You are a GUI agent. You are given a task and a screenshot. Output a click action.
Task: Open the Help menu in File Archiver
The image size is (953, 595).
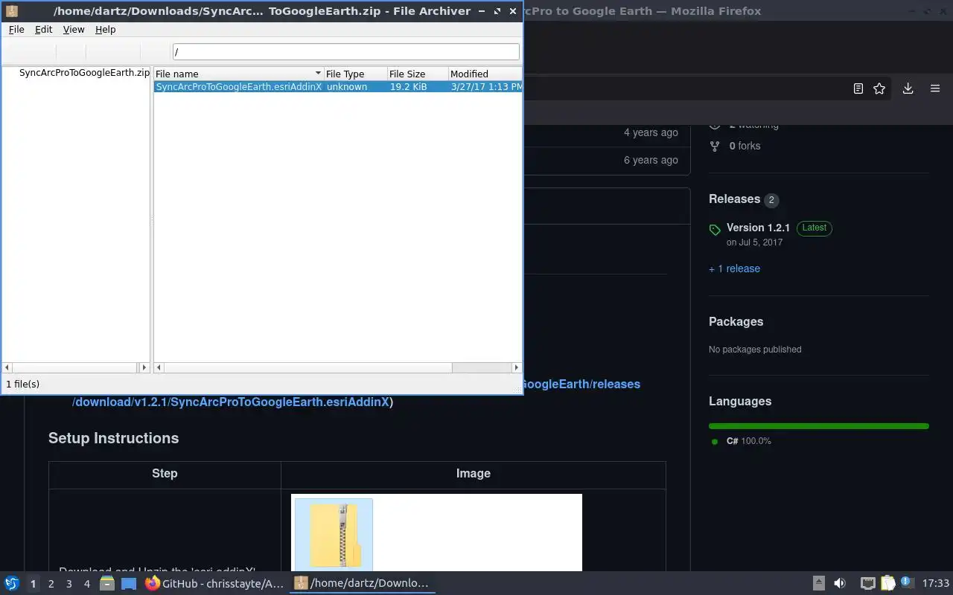pos(105,29)
